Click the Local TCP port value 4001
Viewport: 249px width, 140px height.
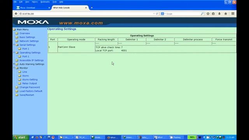point(124,51)
